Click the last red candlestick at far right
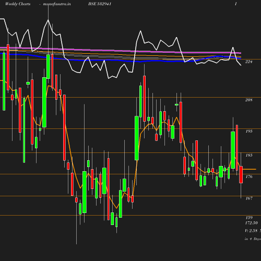261x261 pixels. pyautogui.click(x=241, y=174)
